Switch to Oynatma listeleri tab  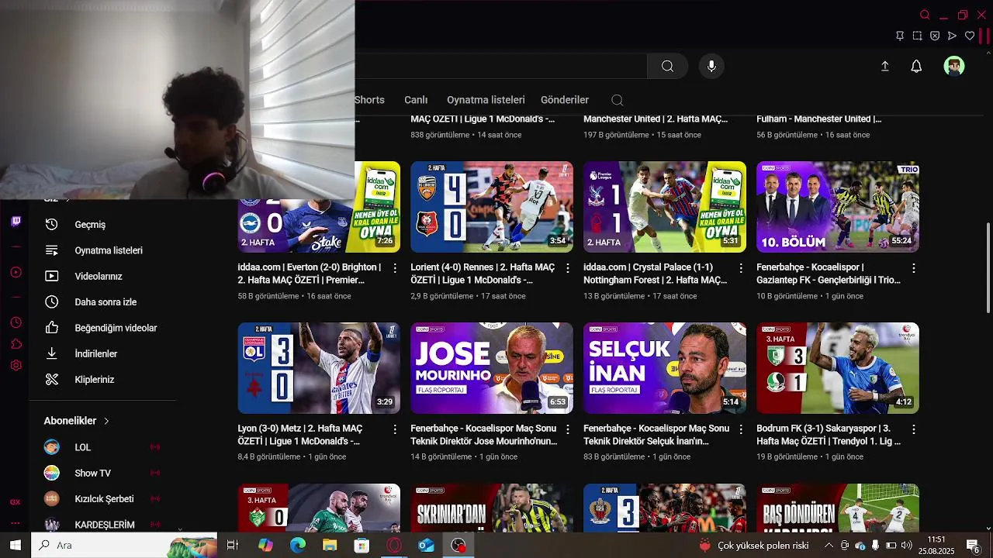pyautogui.click(x=486, y=100)
